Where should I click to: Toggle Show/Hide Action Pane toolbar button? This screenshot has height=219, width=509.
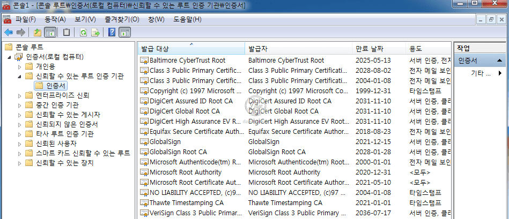(124, 33)
